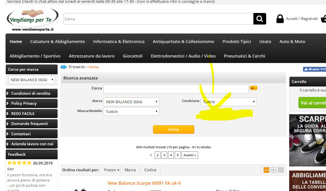This screenshot has width=326, height=191.
Task: Go to results page 2
Action: point(157,155)
